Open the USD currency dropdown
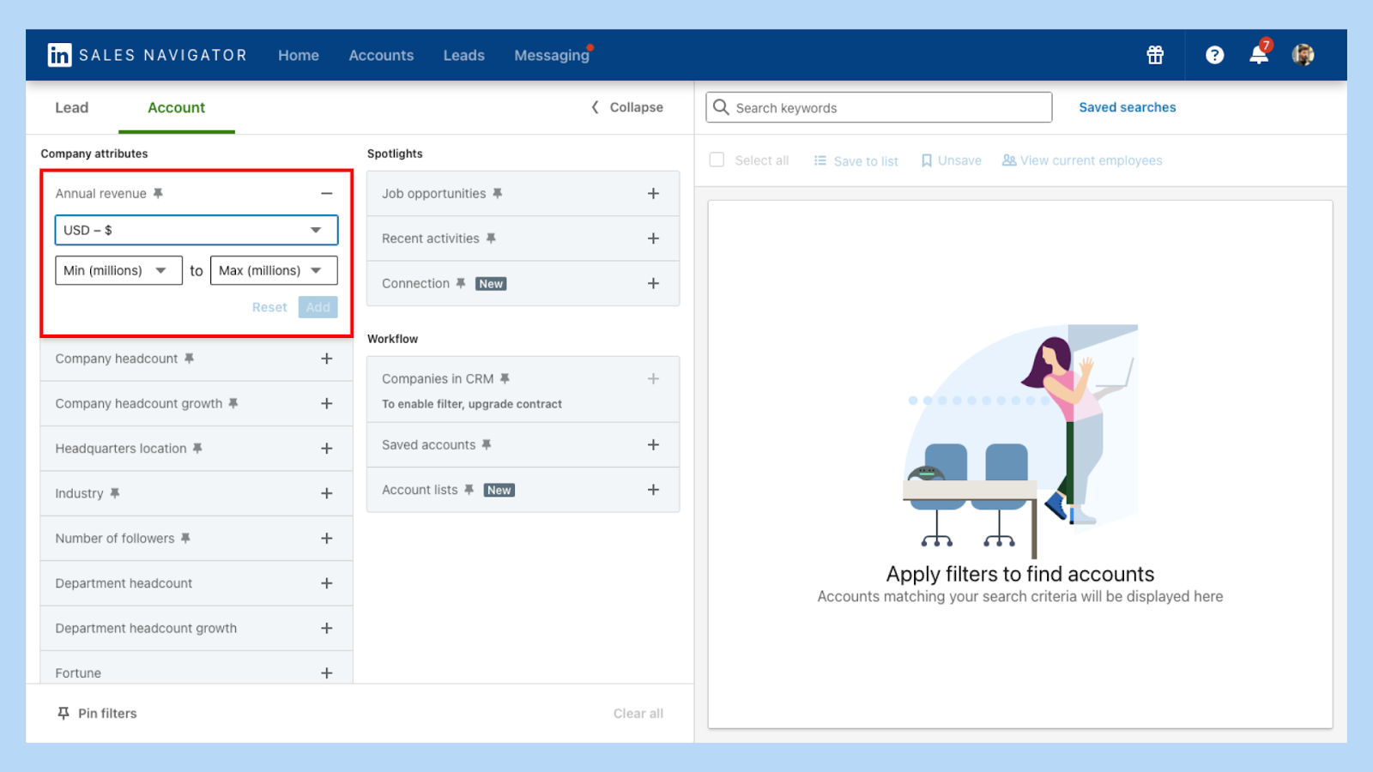This screenshot has height=772, width=1373. point(197,230)
